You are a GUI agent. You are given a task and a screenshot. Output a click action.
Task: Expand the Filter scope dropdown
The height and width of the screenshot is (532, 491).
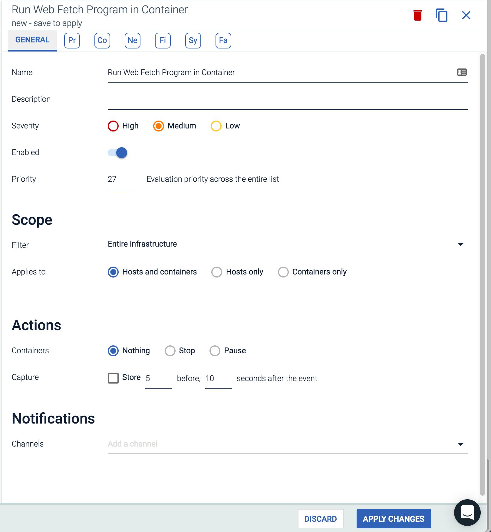point(288,244)
